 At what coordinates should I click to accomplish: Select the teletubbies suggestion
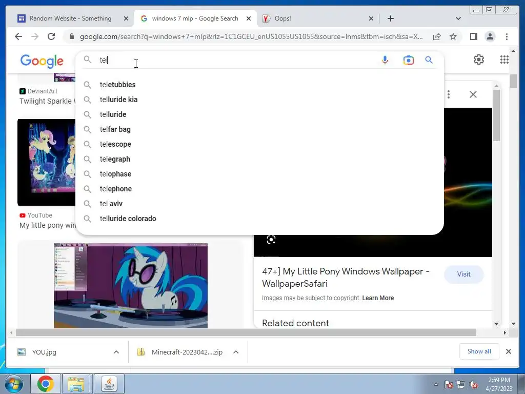(x=259, y=85)
